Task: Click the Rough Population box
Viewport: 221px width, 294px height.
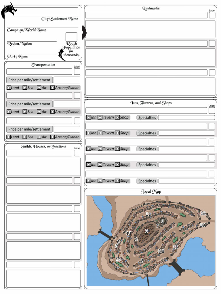Action: [71, 37]
